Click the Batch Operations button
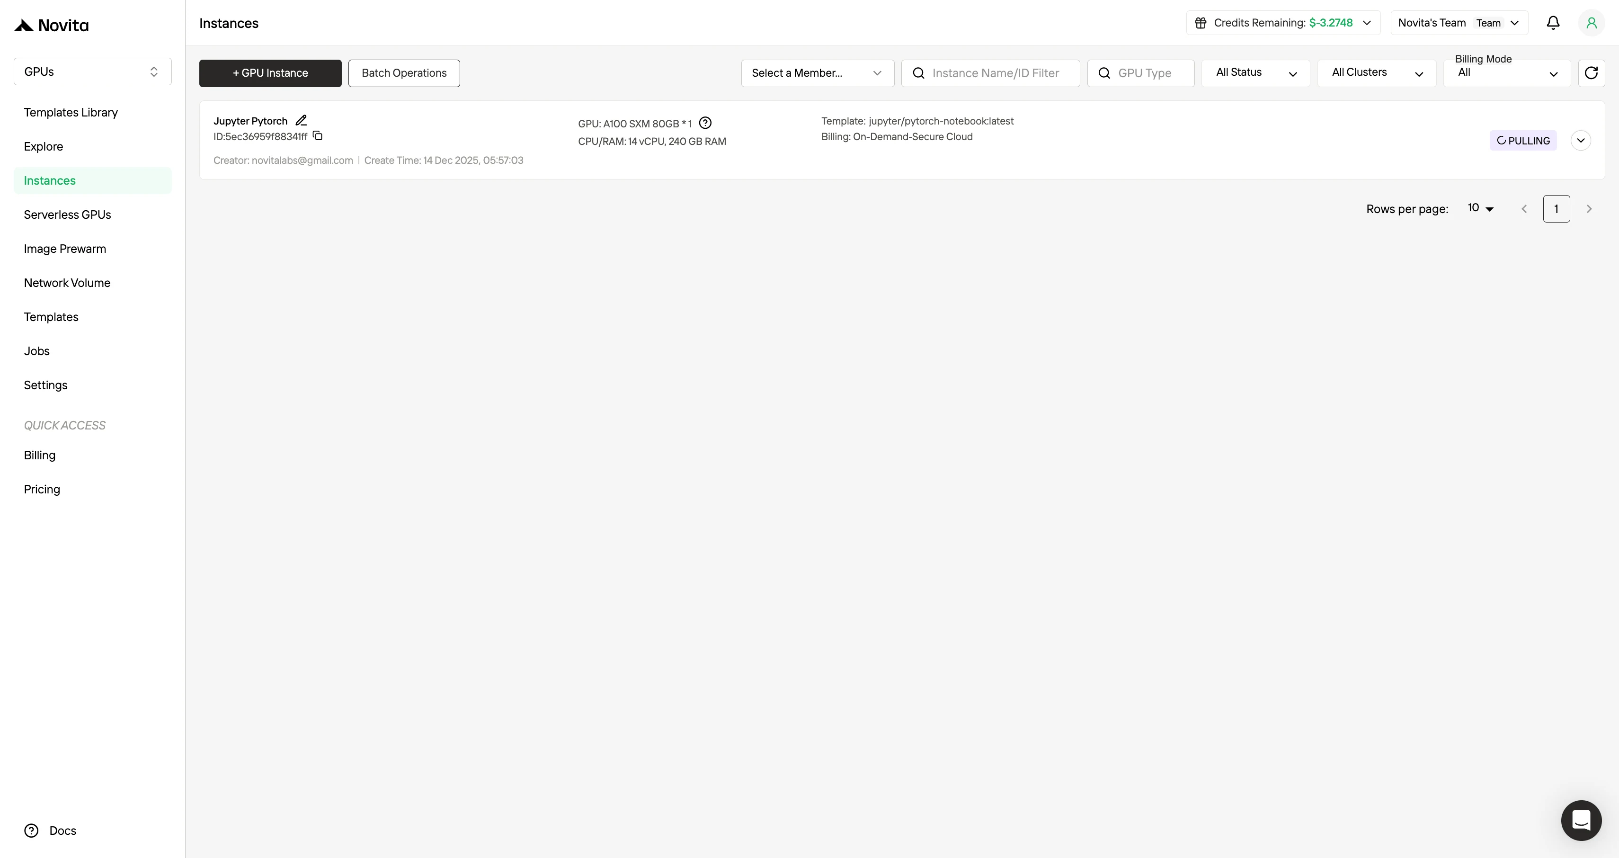 (403, 73)
